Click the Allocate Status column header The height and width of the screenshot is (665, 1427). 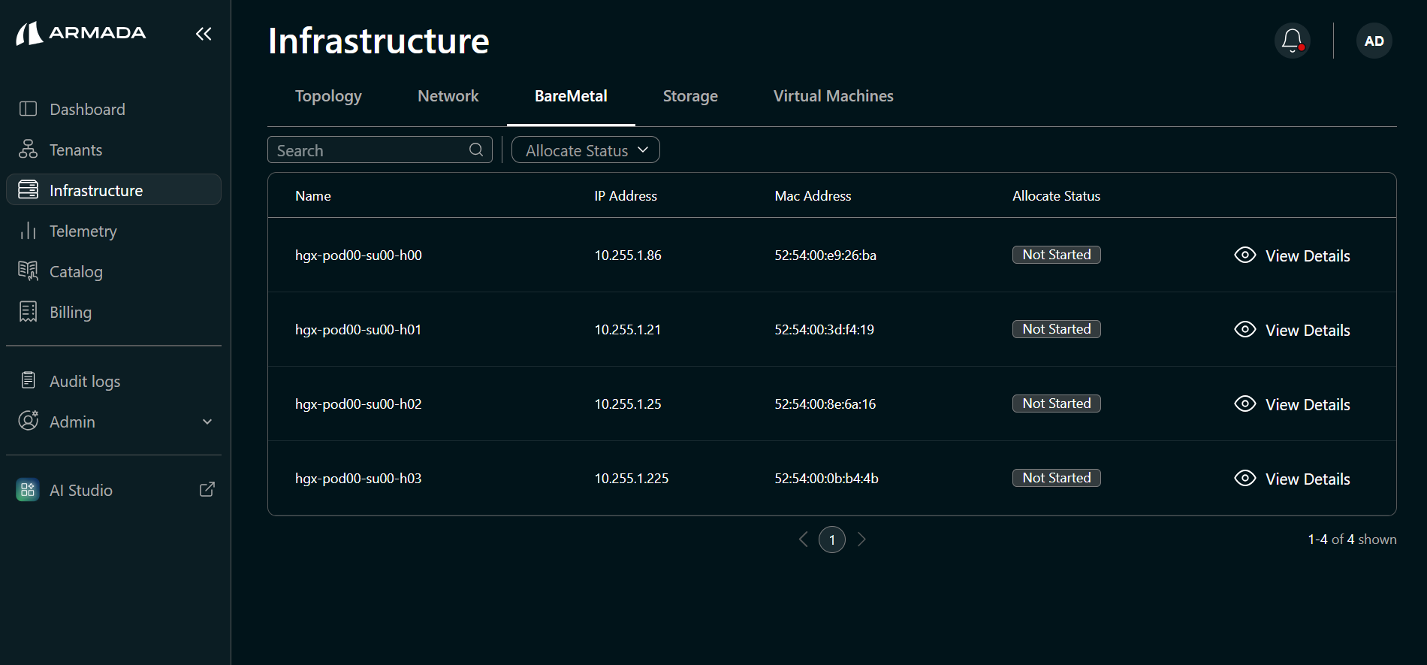1056,195
